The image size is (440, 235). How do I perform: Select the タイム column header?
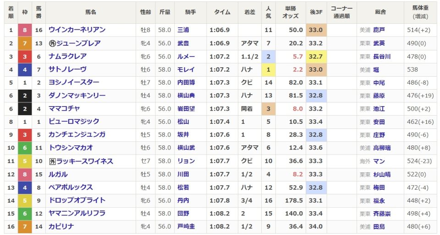[222, 12]
